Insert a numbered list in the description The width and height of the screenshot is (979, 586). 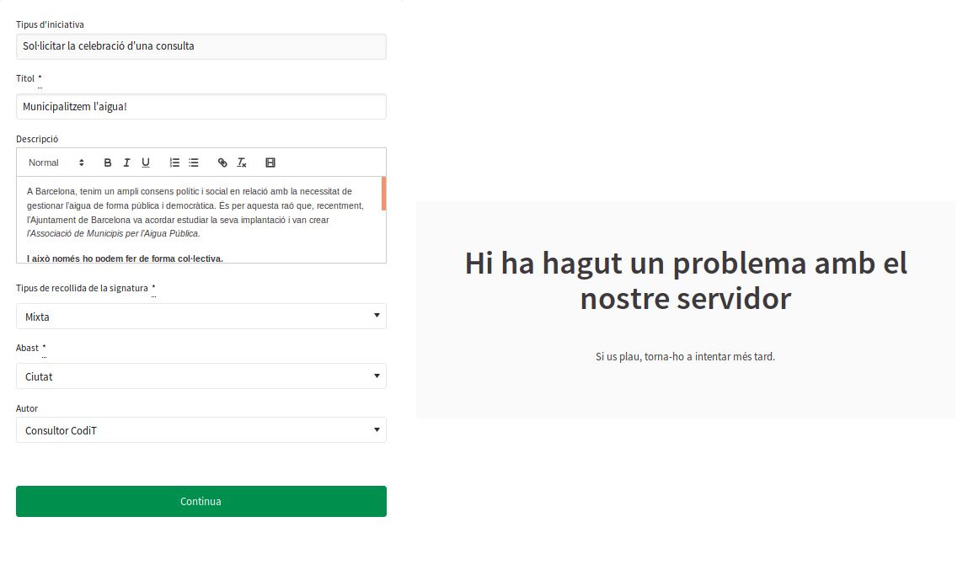coord(174,162)
